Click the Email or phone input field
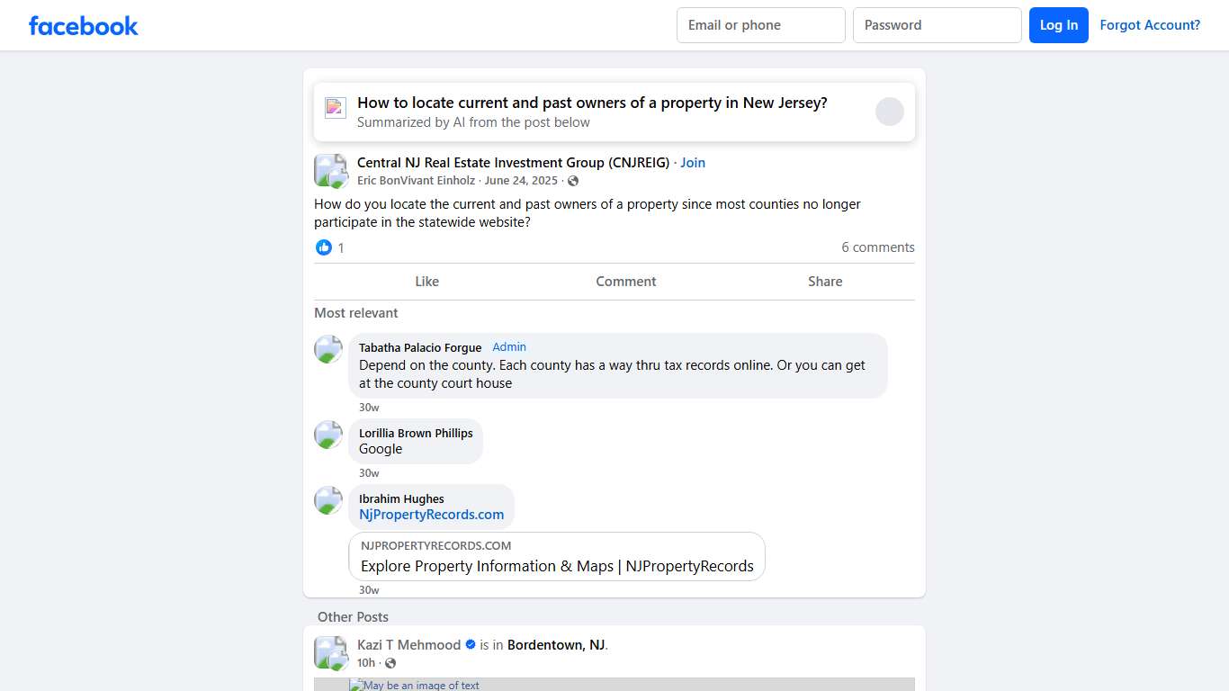 point(760,25)
